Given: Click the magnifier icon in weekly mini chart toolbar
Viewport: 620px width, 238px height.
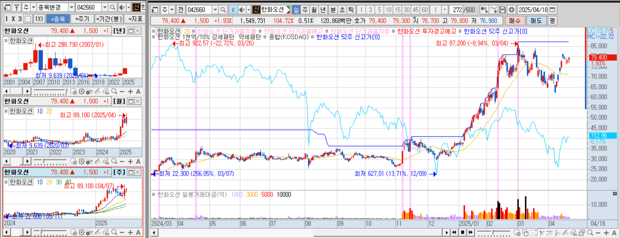Looking at the screenshot, I should [x=114, y=232].
